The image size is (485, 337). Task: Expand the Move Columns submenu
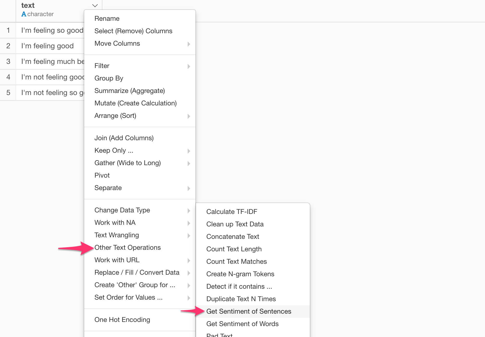117,43
